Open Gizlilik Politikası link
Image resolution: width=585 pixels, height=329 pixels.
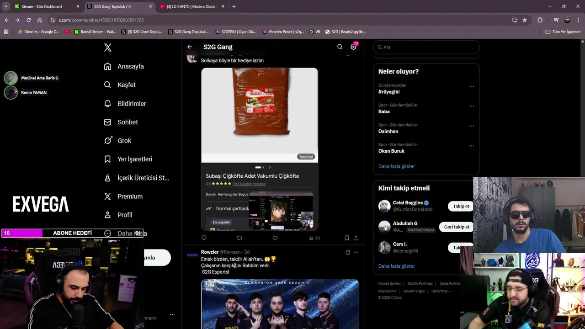pos(420,284)
